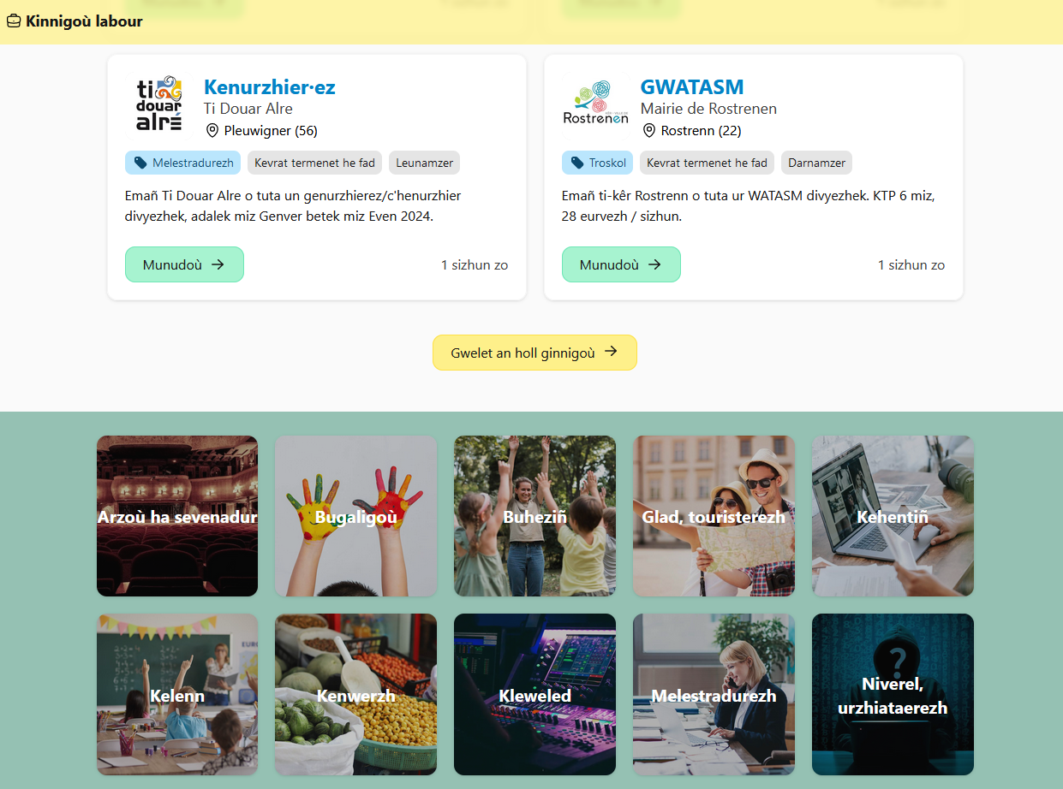The width and height of the screenshot is (1063, 789).
Task: Click the arrow in GWATASM Munudoù button
Action: 654,264
